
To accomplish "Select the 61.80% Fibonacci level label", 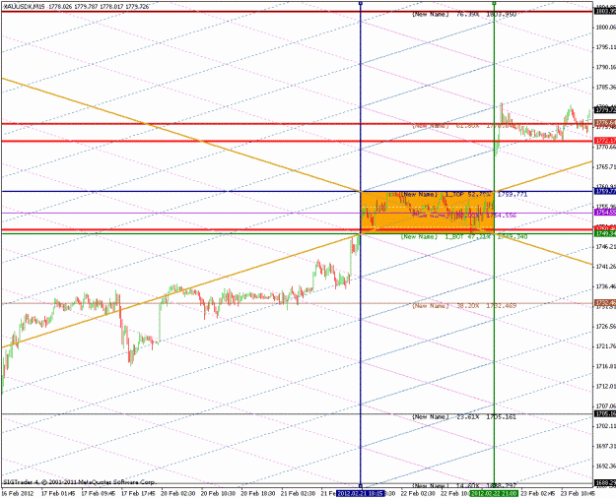I will [463, 126].
